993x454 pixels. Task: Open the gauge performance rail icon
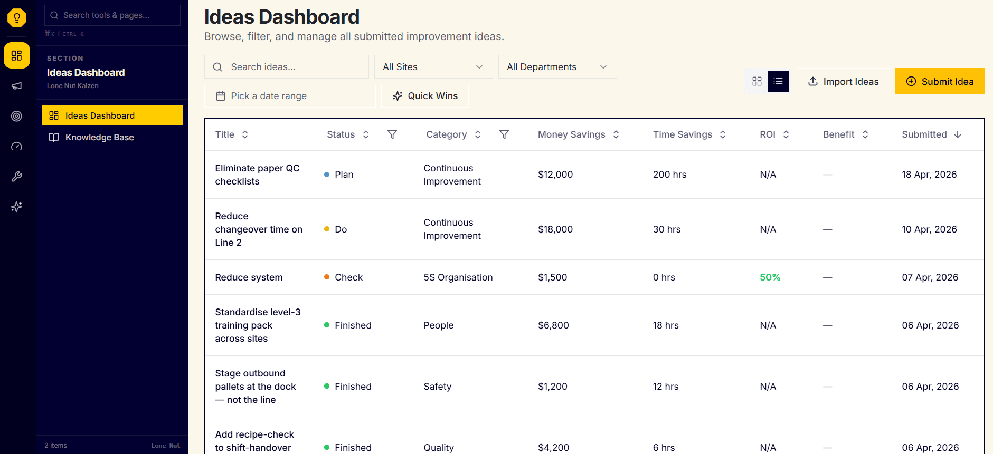click(x=17, y=146)
